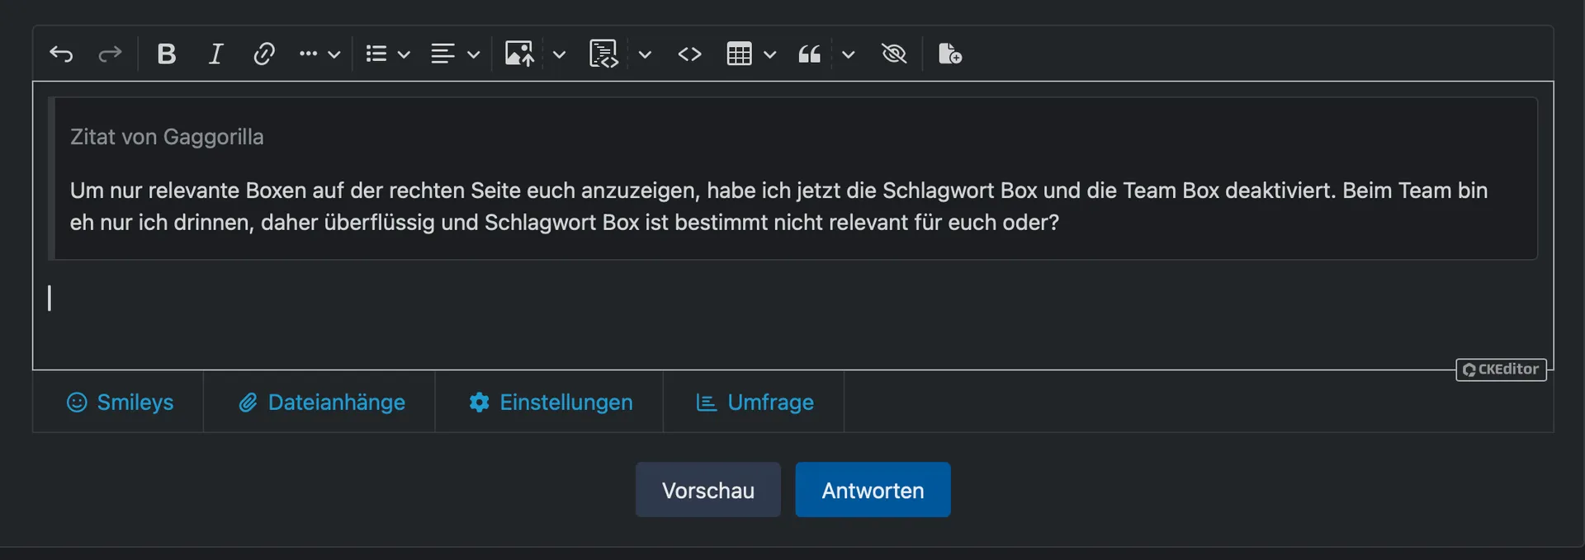
Task: Click the image upload icon
Action: click(x=519, y=54)
